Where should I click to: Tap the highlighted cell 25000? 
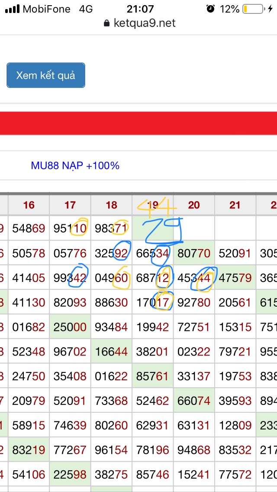[x=70, y=327]
